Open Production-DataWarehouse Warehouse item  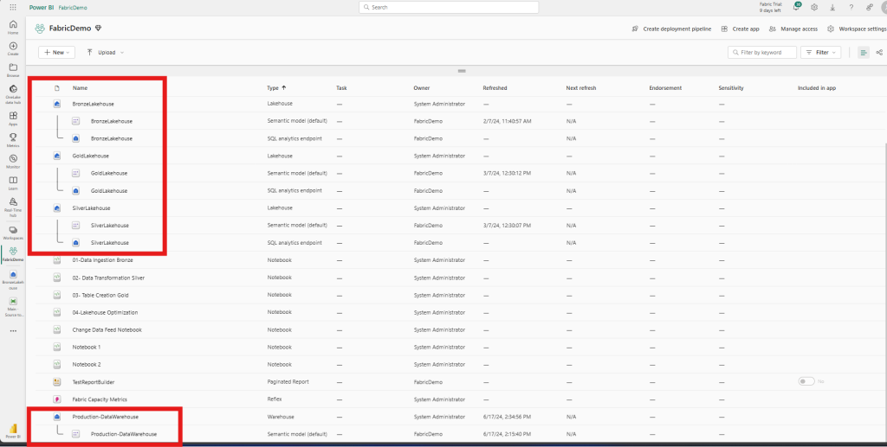coord(105,417)
